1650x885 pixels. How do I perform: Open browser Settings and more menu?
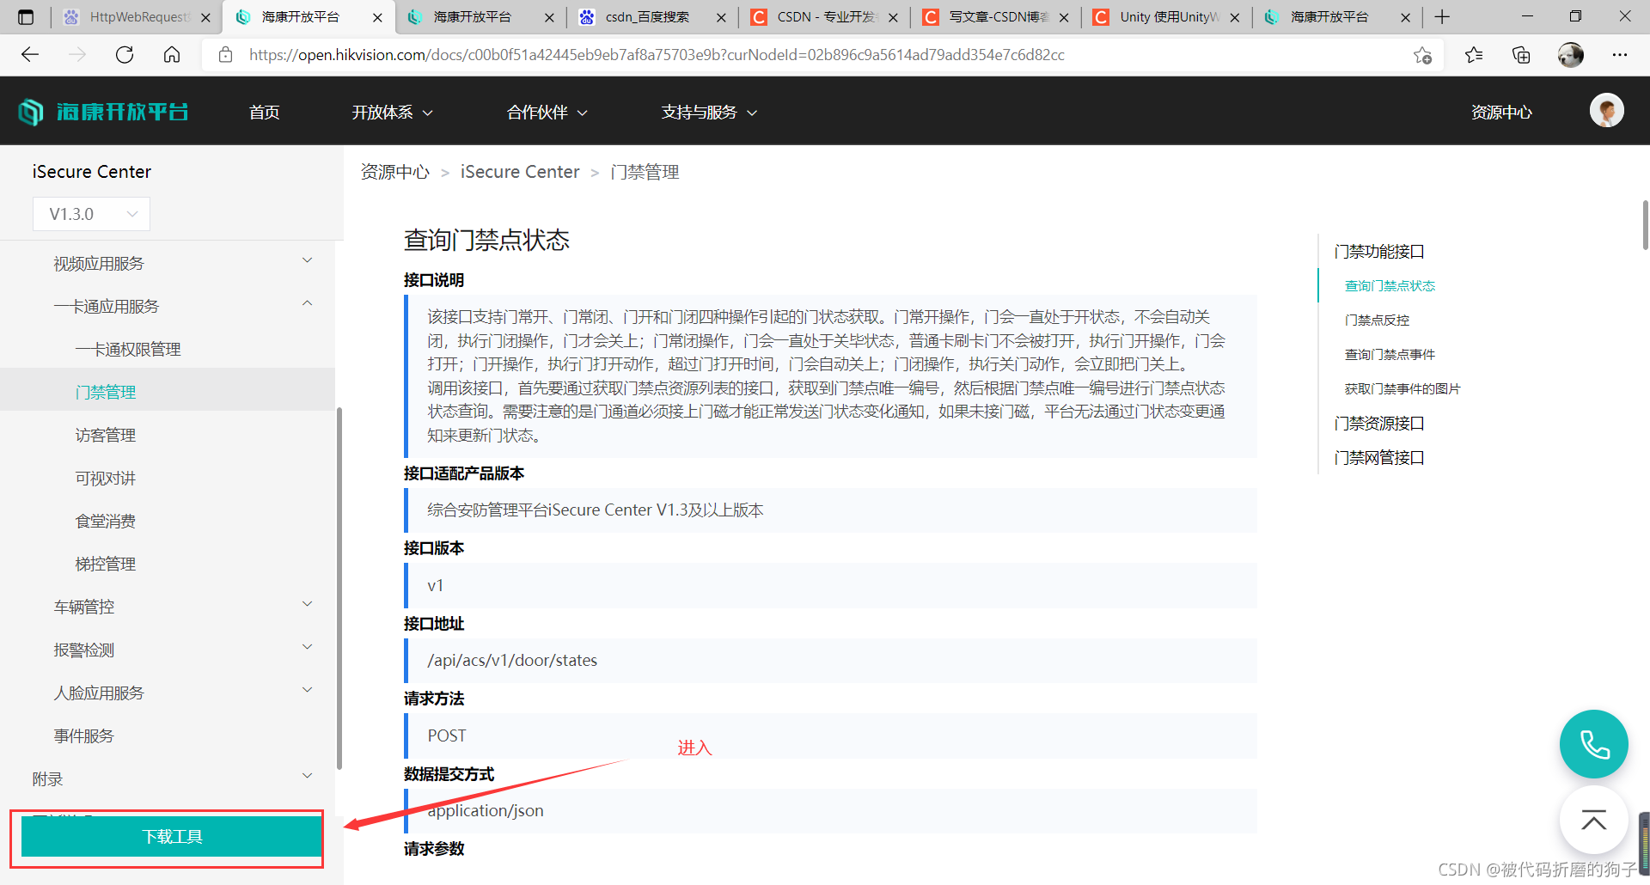pyautogui.click(x=1620, y=55)
